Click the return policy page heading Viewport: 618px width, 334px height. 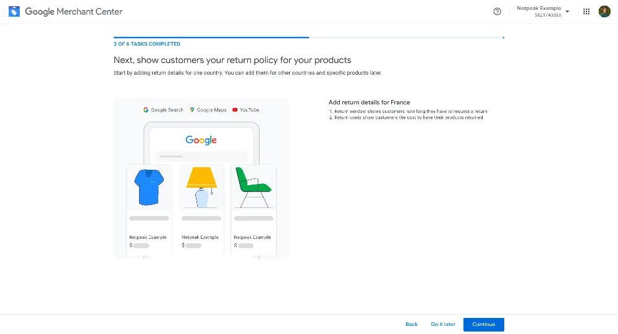(232, 60)
